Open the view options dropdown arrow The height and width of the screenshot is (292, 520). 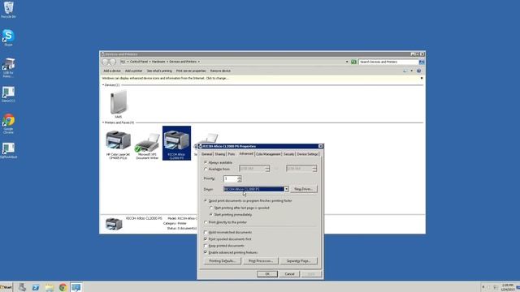click(412, 71)
